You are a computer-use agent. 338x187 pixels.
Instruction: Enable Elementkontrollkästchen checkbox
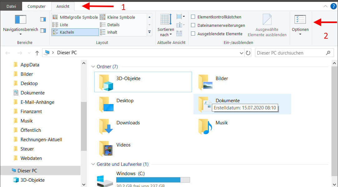point(193,17)
